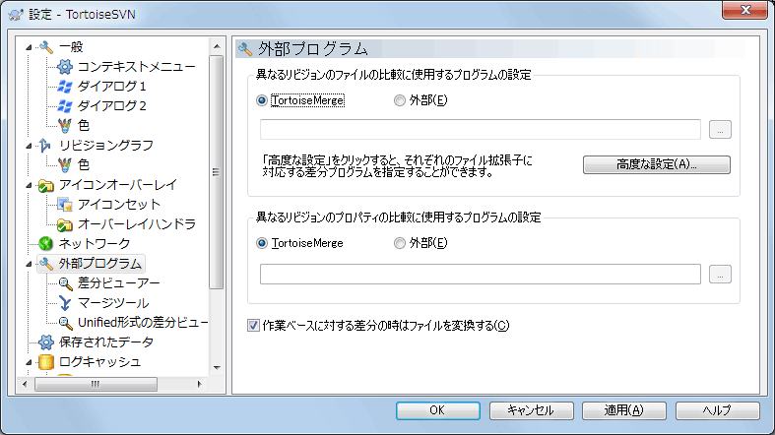Open help with ヘルプ button

718,410
